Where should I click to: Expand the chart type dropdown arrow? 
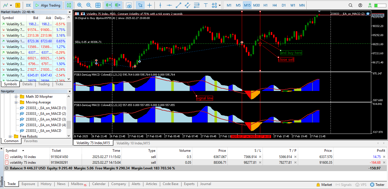[x=11, y=5]
